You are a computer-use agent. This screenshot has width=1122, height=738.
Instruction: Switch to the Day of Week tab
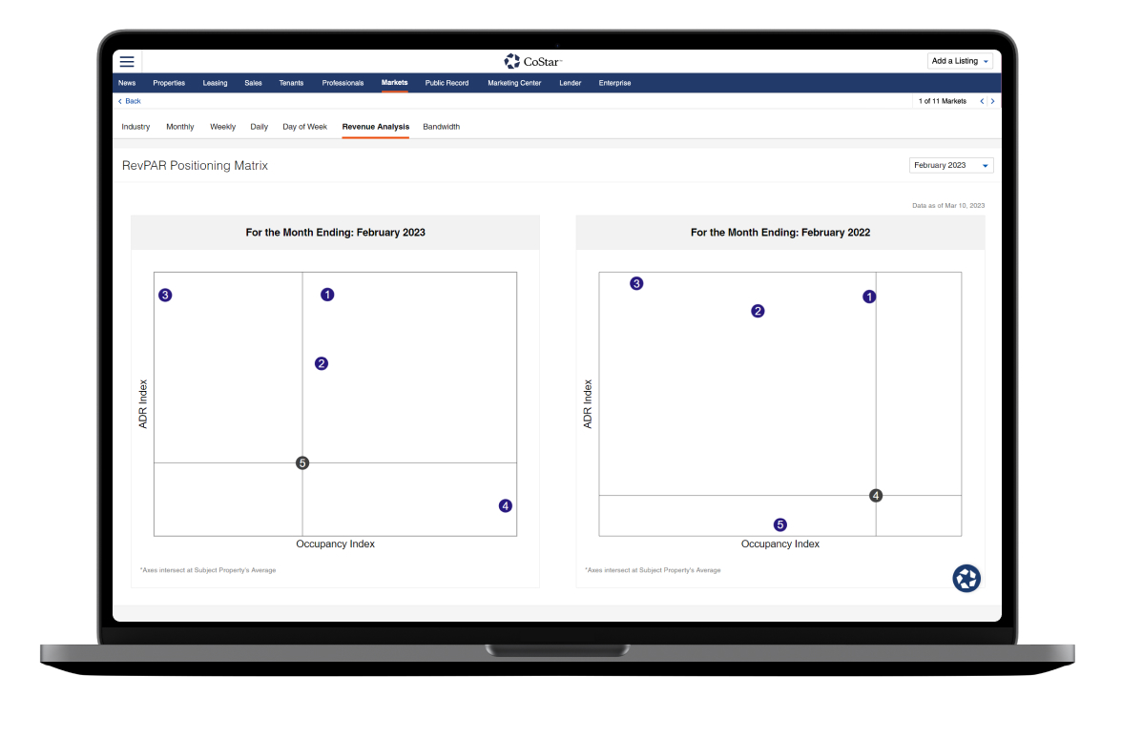304,127
